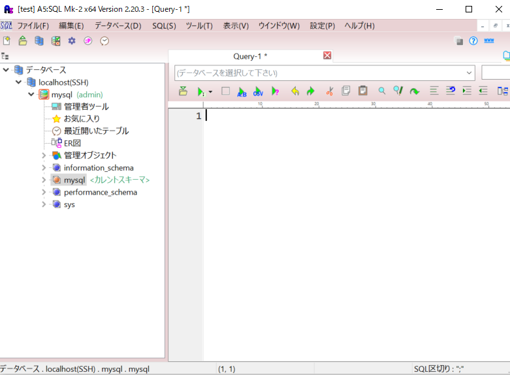Indent lines with the indent icon
510x375 pixels.
(467, 91)
